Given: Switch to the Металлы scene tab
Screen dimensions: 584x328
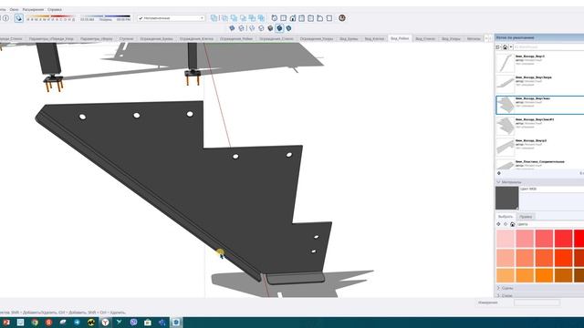Looking at the screenshot, I should 474,38.
